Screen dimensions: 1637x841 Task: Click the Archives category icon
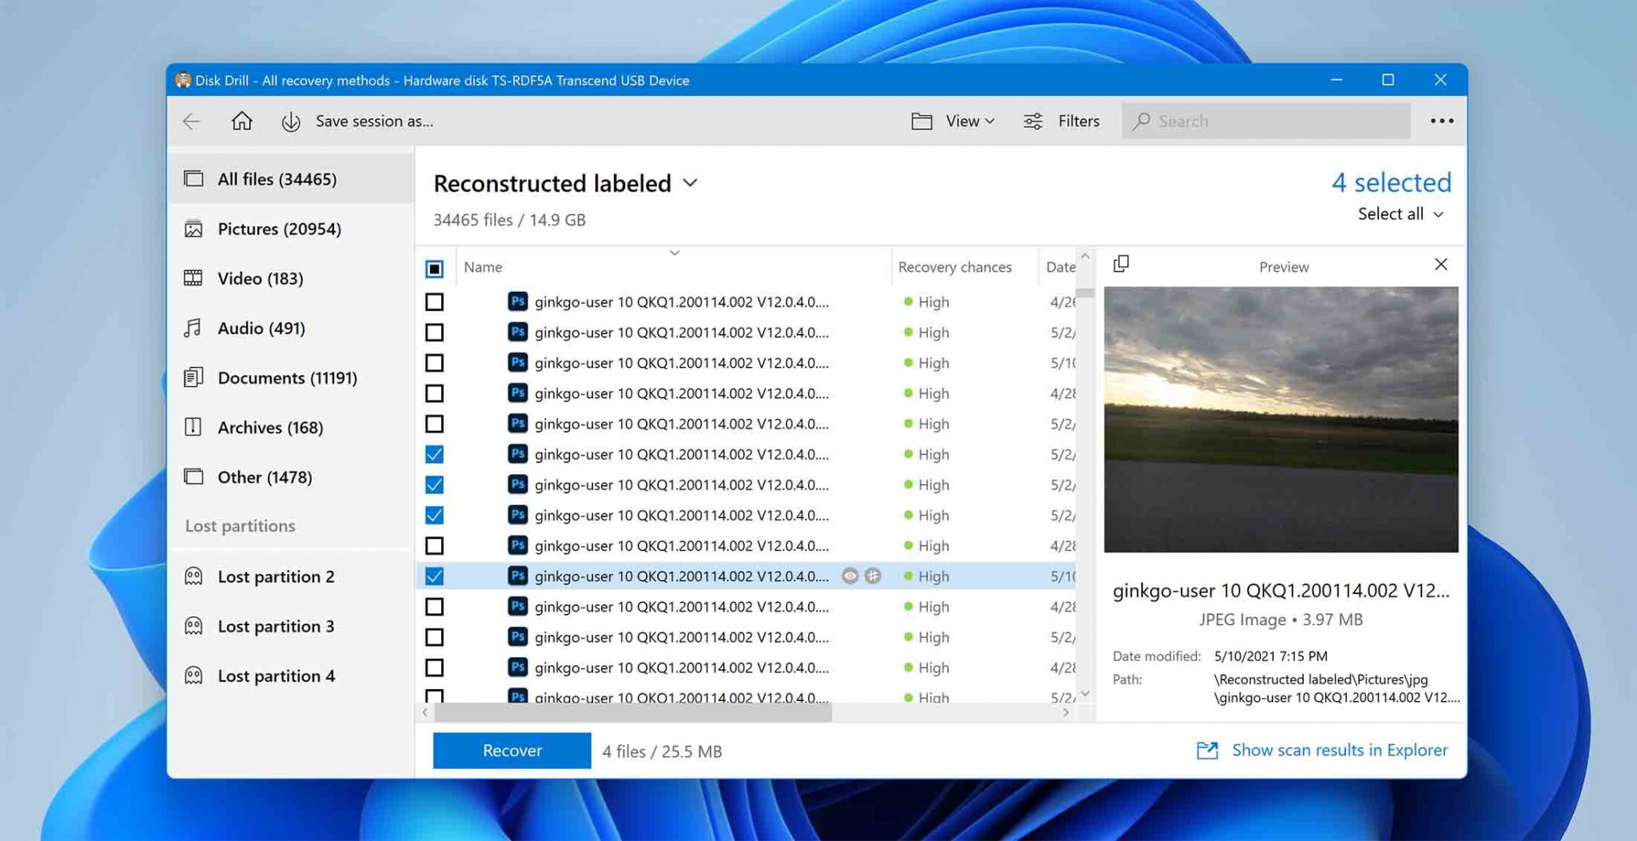[193, 427]
